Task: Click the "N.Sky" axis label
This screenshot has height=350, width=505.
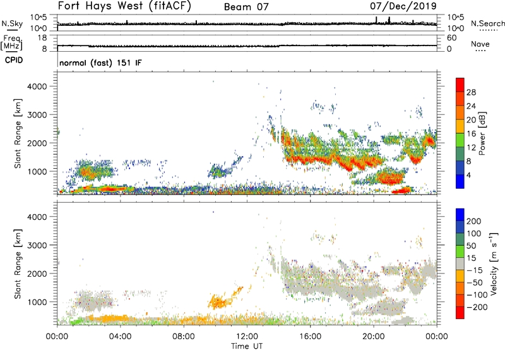Action: [12, 23]
